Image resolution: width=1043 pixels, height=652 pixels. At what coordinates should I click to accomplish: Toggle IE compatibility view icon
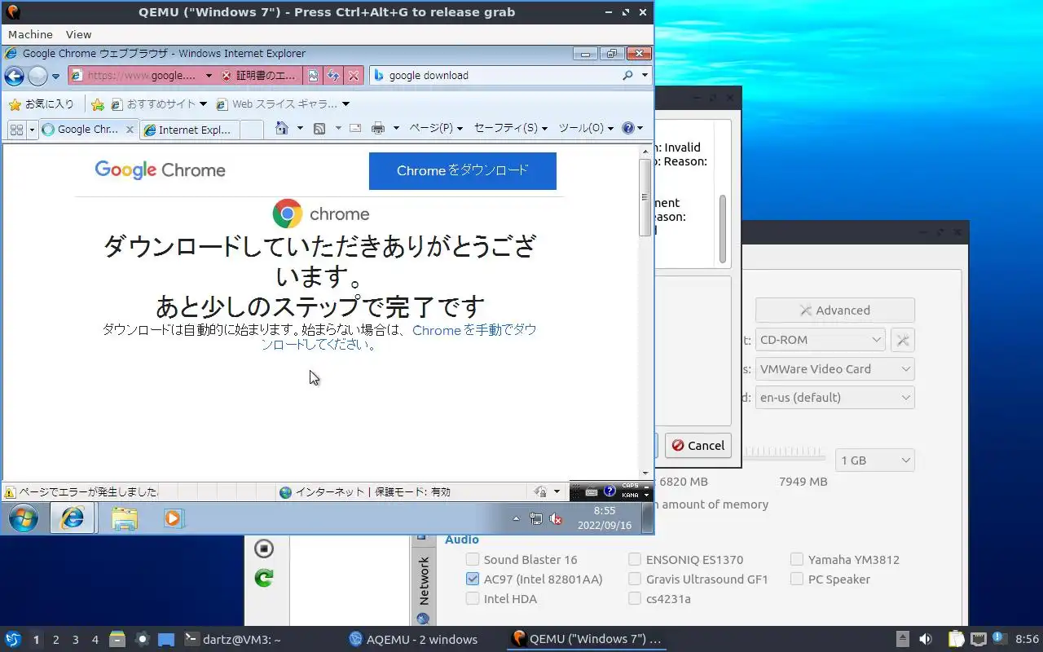click(x=314, y=75)
